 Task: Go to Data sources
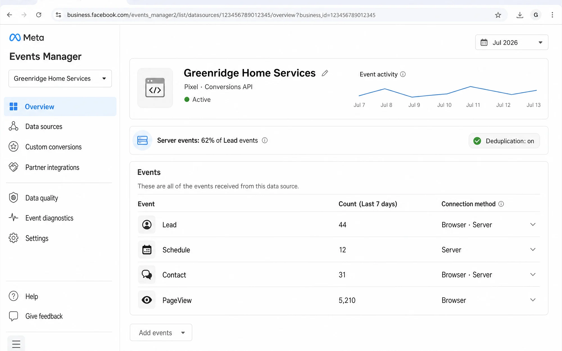(44, 127)
